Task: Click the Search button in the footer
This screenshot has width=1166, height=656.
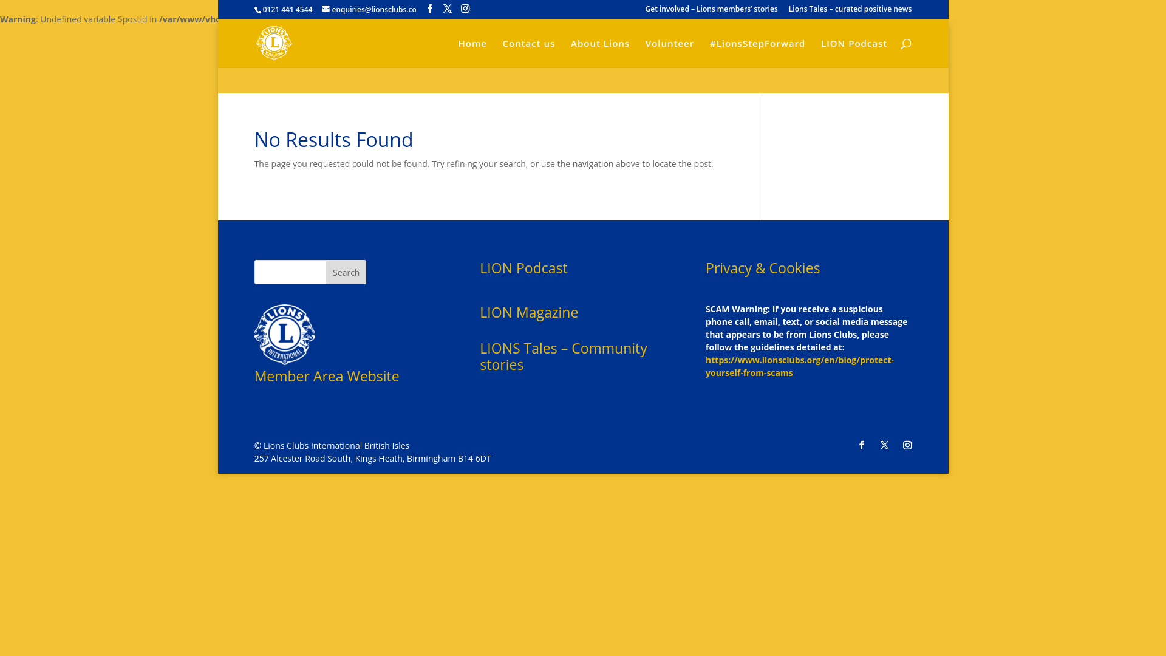Action: [x=346, y=272]
